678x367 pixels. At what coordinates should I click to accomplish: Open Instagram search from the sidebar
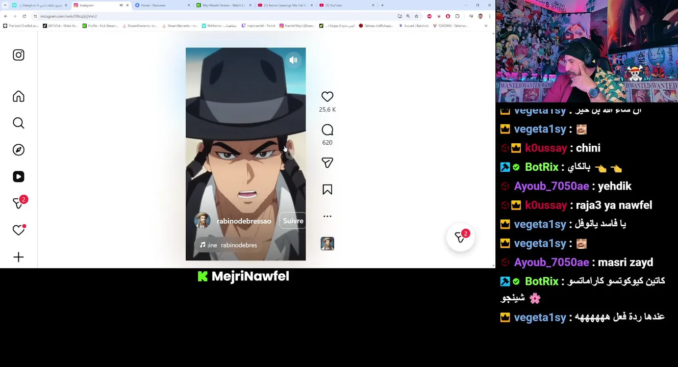18,123
